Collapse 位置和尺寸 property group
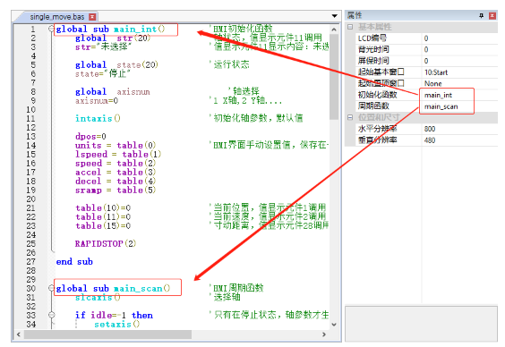Image resolution: width=505 pixels, height=347 pixels. pyautogui.click(x=350, y=117)
